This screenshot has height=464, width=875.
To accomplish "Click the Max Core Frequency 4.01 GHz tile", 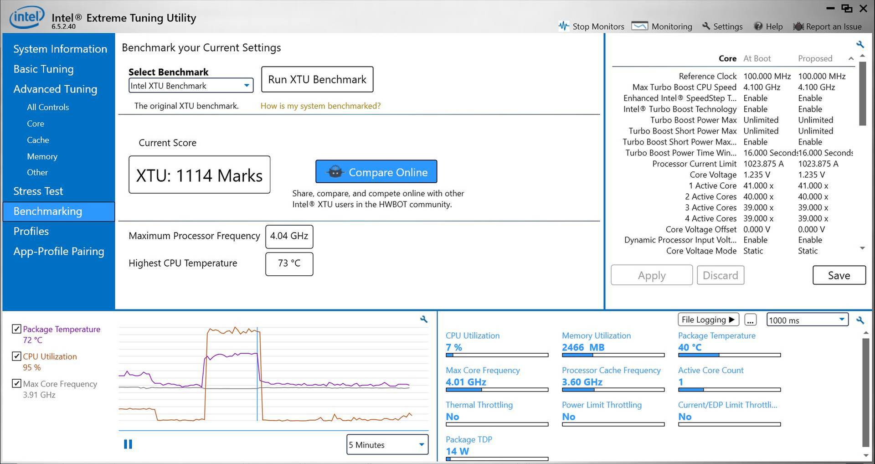I will pyautogui.click(x=497, y=379).
